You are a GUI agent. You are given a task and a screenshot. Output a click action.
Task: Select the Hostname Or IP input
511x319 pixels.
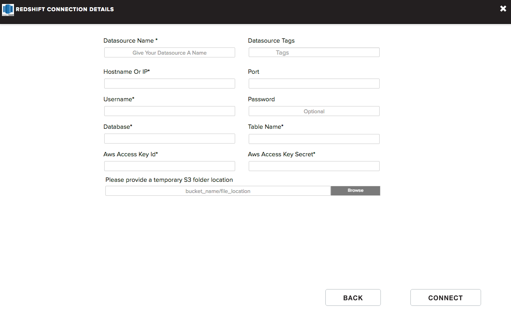[170, 83]
